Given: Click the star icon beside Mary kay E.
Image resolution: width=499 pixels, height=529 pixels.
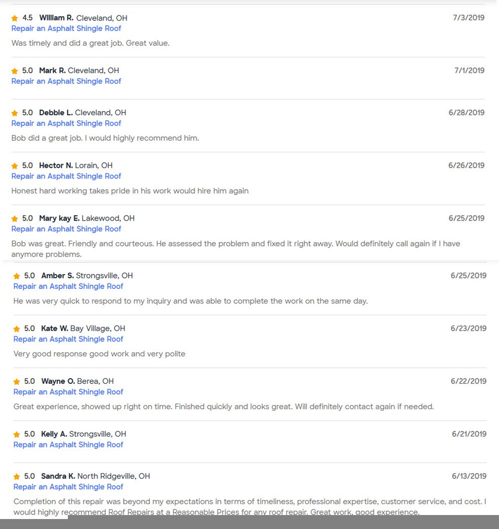Looking at the screenshot, I should pos(15,219).
